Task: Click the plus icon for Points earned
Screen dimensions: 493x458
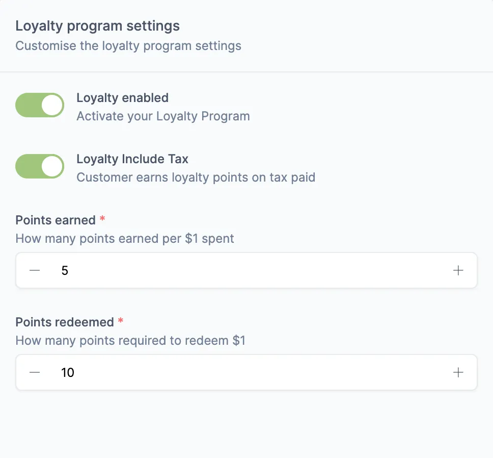Action: (x=458, y=270)
